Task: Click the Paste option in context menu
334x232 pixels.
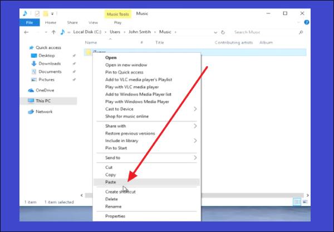Action: (111, 182)
